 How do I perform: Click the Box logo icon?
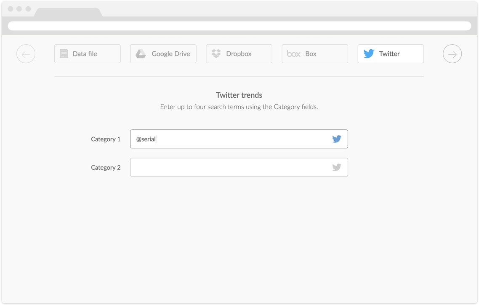coord(293,54)
